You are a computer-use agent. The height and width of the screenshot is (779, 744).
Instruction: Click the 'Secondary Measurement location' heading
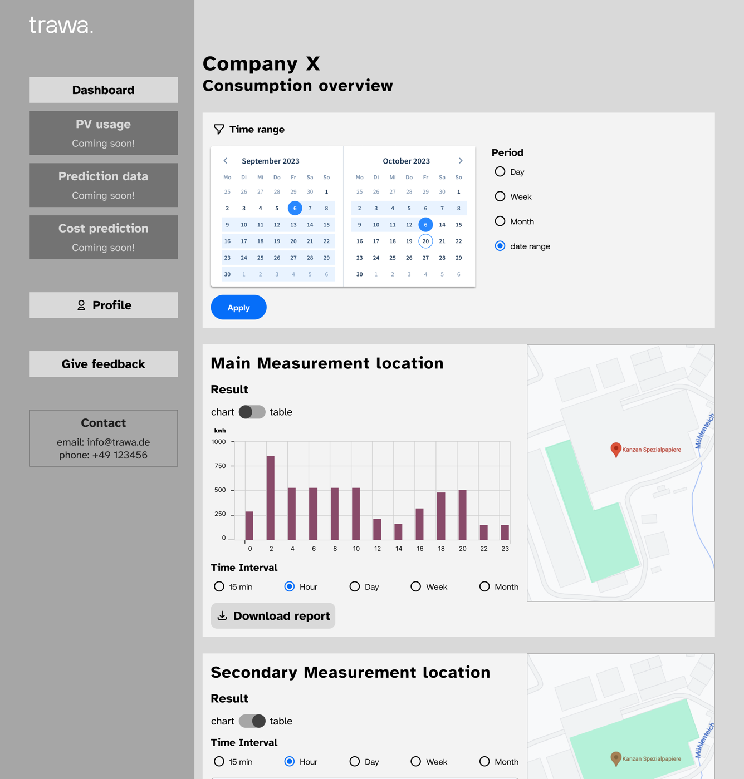click(x=351, y=672)
